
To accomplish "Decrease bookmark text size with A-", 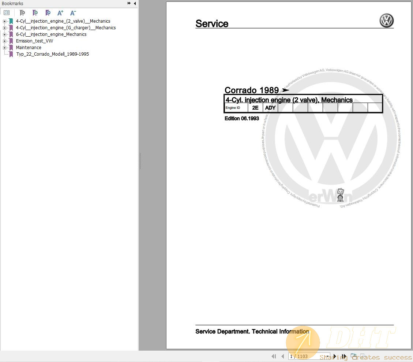I will [73, 13].
